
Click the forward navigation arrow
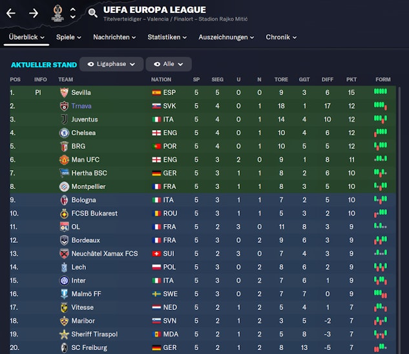(x=34, y=13)
